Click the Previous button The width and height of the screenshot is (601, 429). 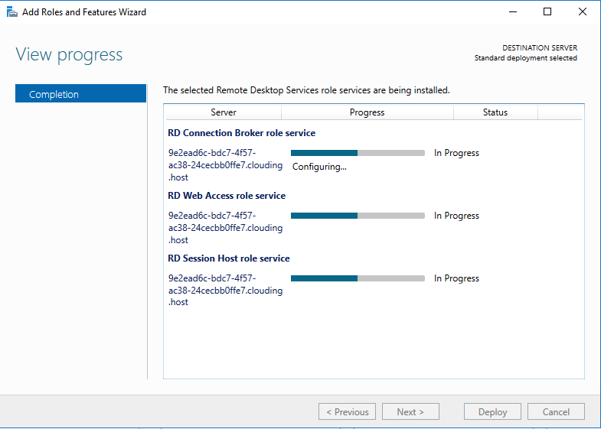tap(347, 411)
